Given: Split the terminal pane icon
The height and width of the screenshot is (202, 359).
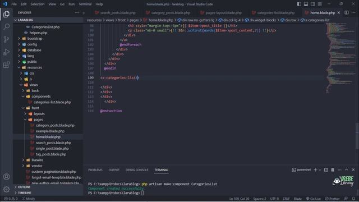Looking at the screenshot, I should 326,169.
